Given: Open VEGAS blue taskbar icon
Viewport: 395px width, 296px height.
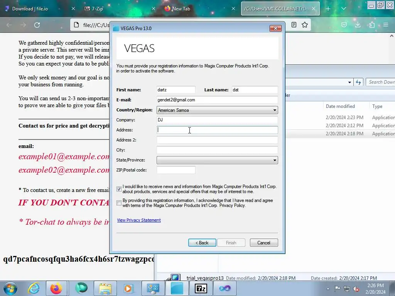Looking at the screenshot, I should (177, 288).
